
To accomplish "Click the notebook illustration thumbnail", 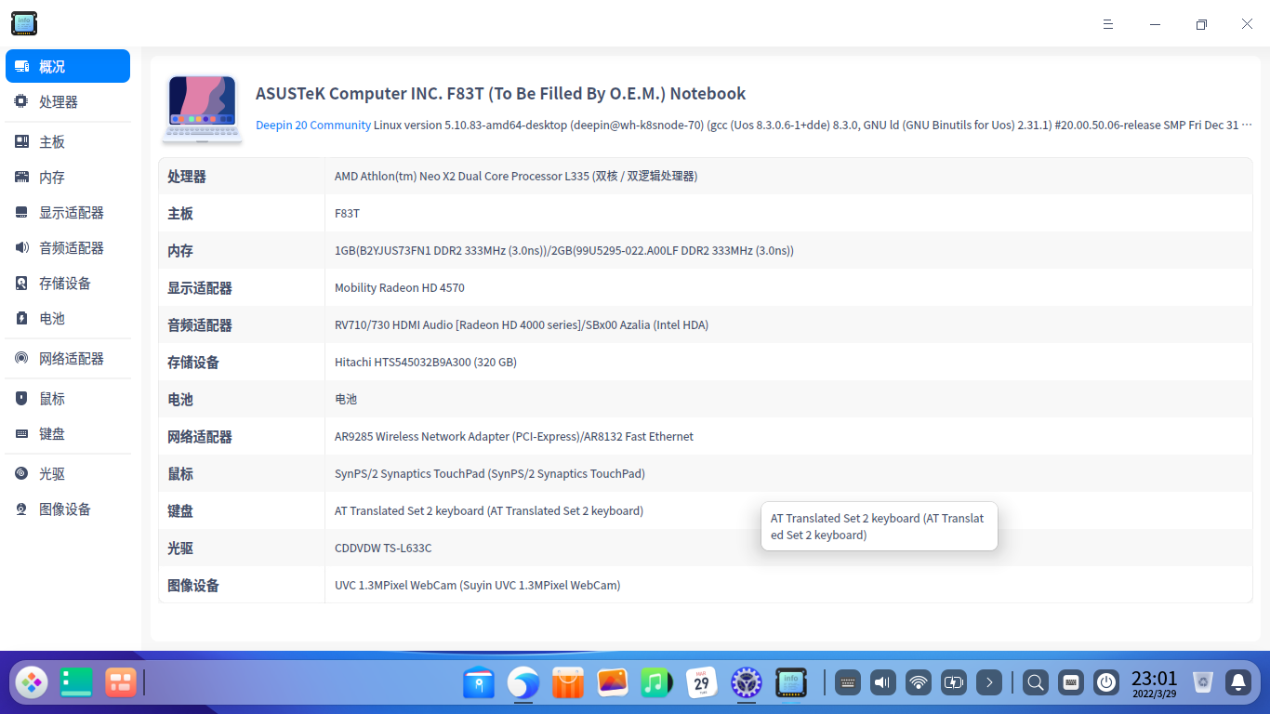I will [x=203, y=109].
